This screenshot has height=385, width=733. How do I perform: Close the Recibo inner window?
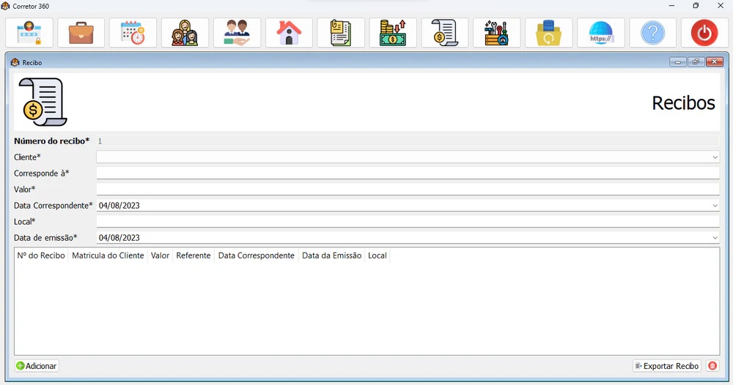click(715, 62)
